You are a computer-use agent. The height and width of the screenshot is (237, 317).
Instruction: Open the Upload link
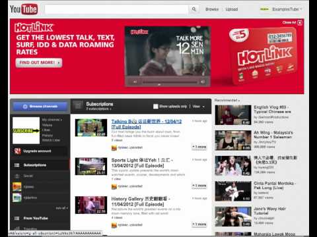coord(232,9)
